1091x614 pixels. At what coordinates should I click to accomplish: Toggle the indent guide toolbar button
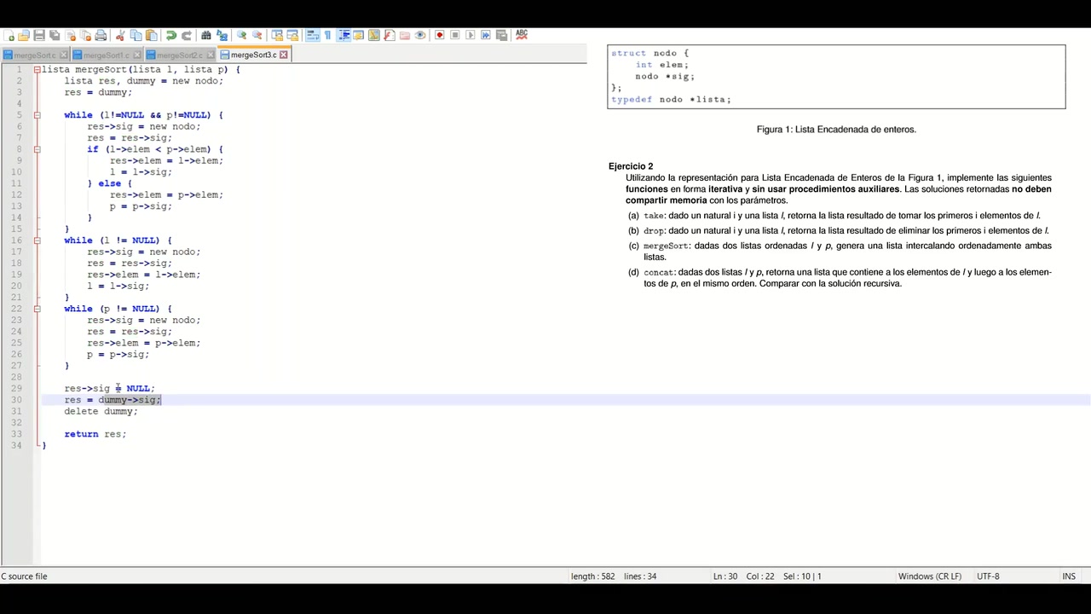343,35
